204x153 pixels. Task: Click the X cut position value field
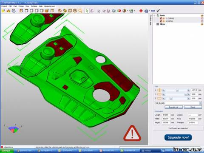coord(194,90)
